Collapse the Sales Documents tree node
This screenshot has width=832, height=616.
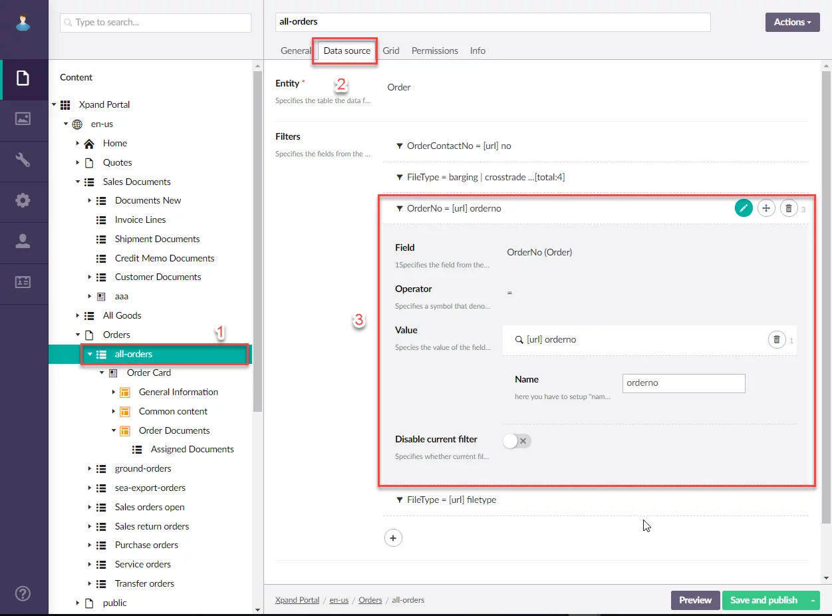click(x=78, y=182)
